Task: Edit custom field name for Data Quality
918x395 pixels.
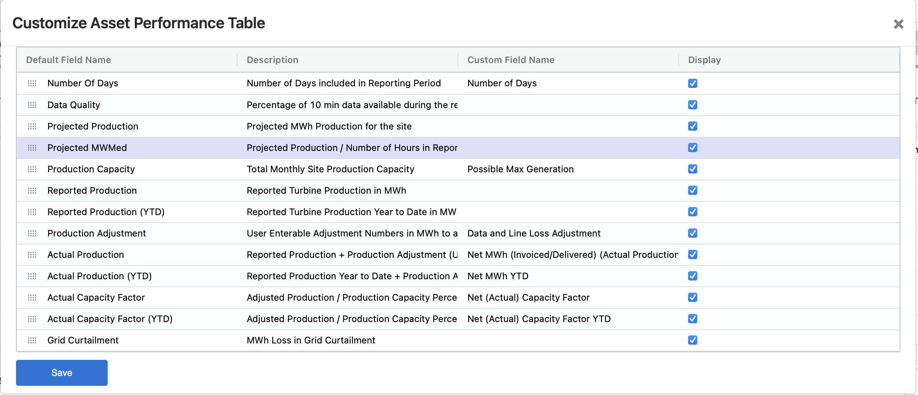Action: pos(567,105)
